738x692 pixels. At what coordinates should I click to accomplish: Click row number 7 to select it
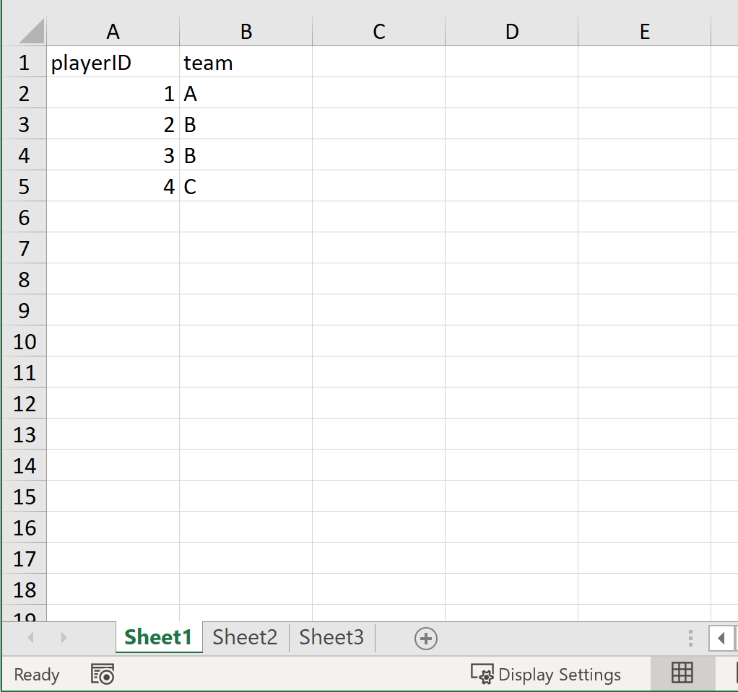(x=24, y=248)
